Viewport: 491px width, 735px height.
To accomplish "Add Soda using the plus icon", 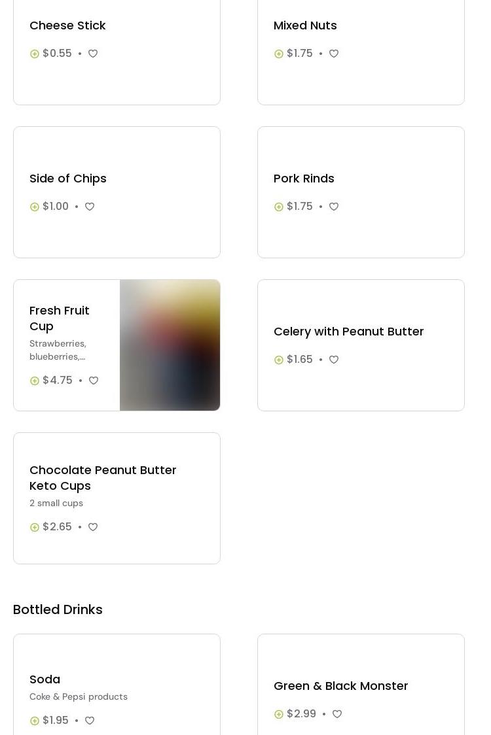I will pos(35,721).
